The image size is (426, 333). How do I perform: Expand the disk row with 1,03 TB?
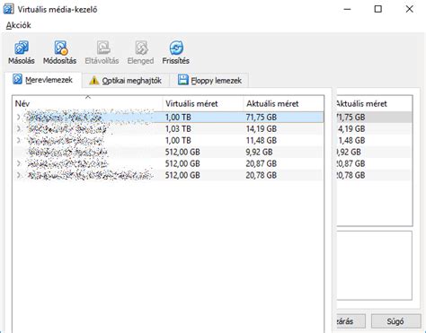[x=19, y=128]
